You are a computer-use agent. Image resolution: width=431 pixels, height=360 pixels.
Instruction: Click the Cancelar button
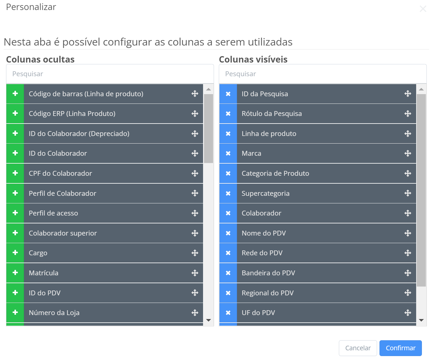358,348
